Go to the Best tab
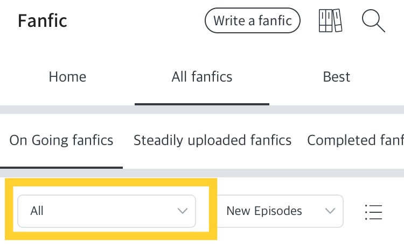 [337, 77]
